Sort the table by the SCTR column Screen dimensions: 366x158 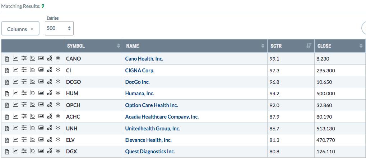[x=290, y=46]
